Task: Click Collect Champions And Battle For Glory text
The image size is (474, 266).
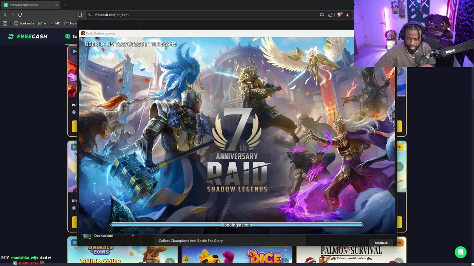Action: [191, 241]
